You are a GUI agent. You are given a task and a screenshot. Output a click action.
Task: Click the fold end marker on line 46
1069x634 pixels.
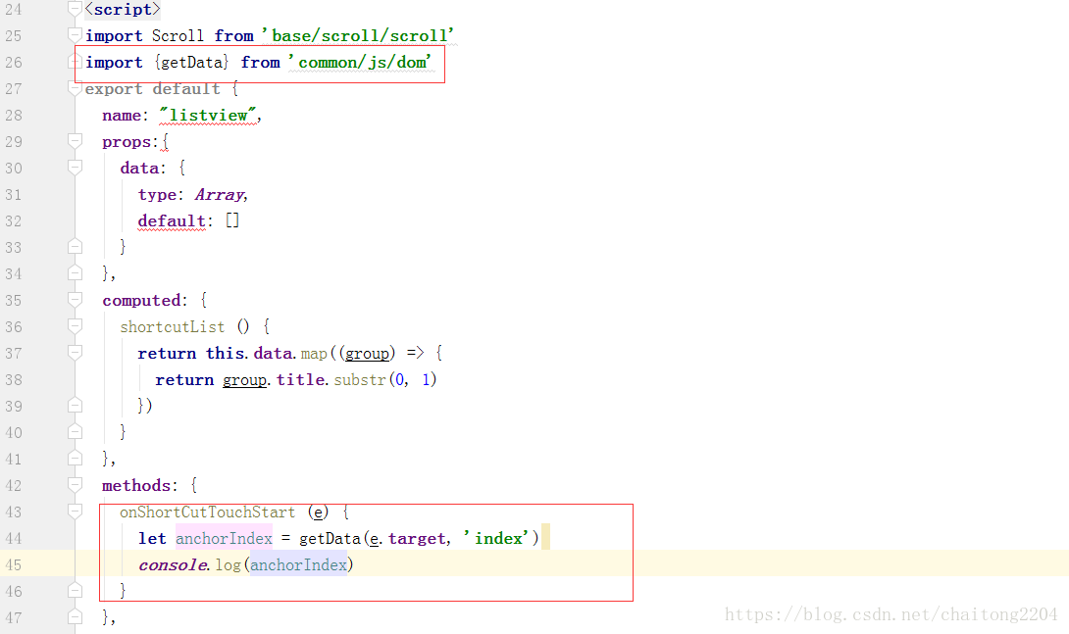75,591
